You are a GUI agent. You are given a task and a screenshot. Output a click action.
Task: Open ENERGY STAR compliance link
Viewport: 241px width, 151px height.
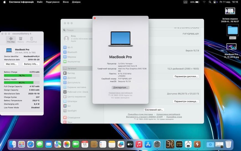click(144, 117)
